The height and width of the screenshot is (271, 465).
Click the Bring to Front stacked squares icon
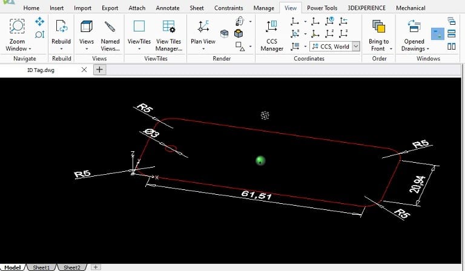[x=378, y=26]
